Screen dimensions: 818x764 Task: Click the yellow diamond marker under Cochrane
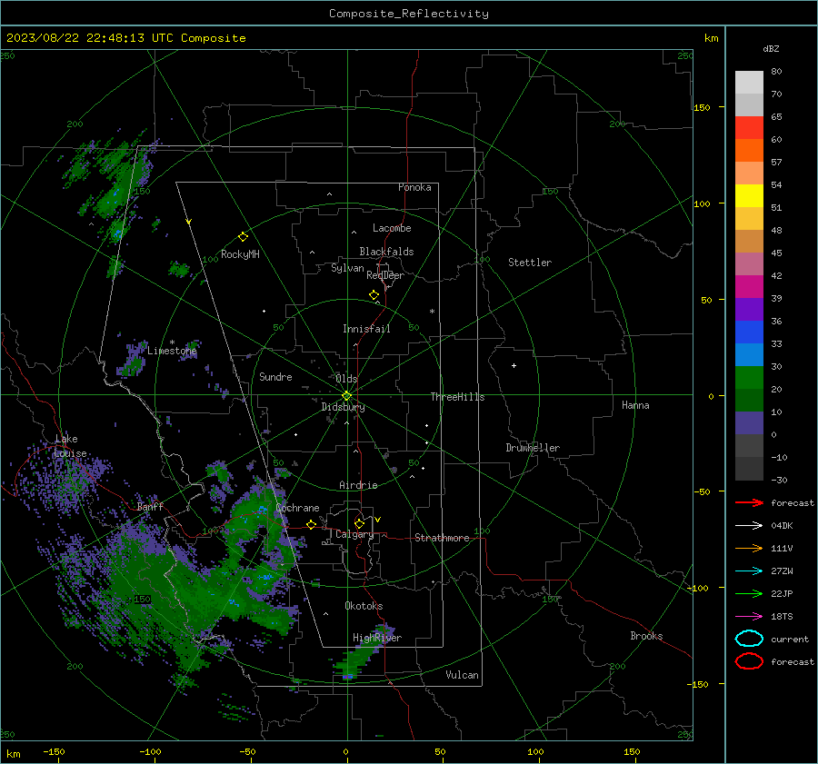click(312, 524)
